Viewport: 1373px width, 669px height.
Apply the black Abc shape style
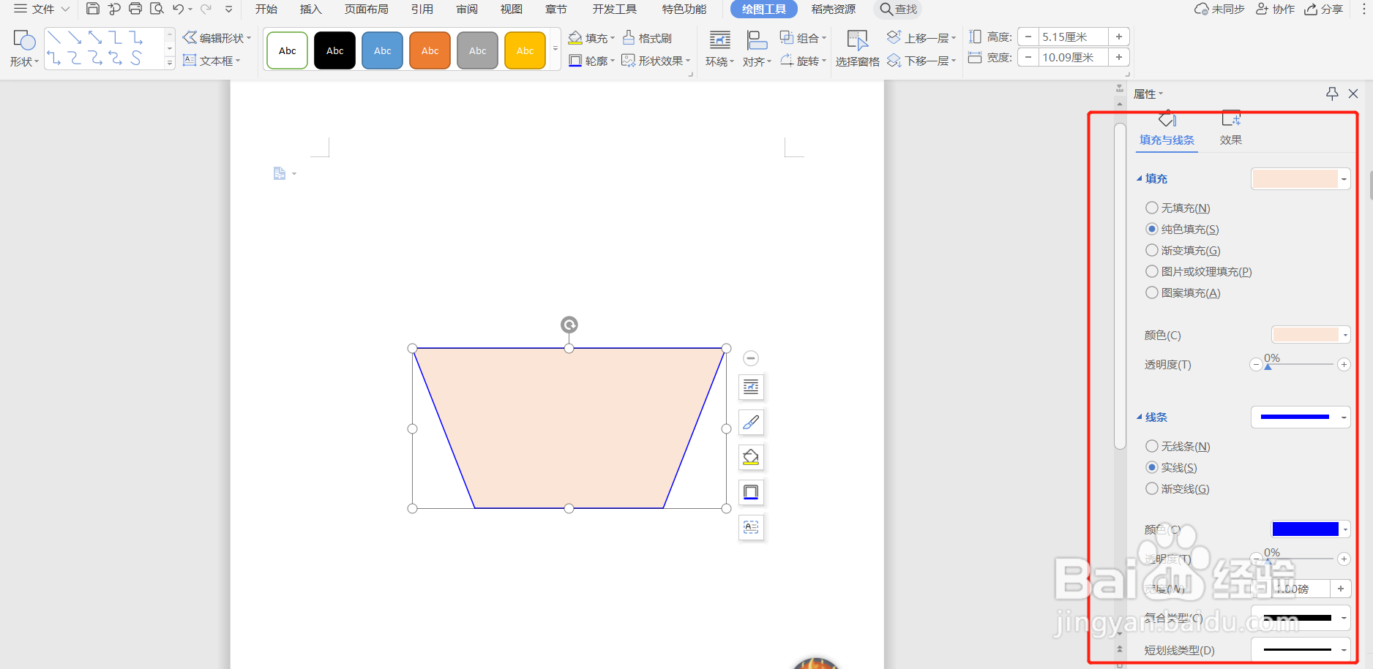pos(335,50)
